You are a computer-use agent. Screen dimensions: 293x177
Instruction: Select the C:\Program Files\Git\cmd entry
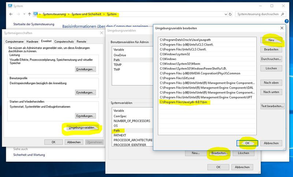[207, 78]
